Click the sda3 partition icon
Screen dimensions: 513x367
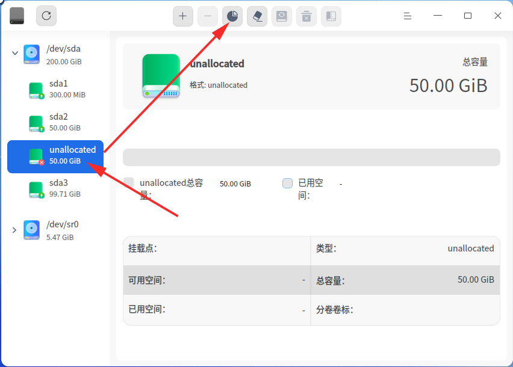pos(36,190)
